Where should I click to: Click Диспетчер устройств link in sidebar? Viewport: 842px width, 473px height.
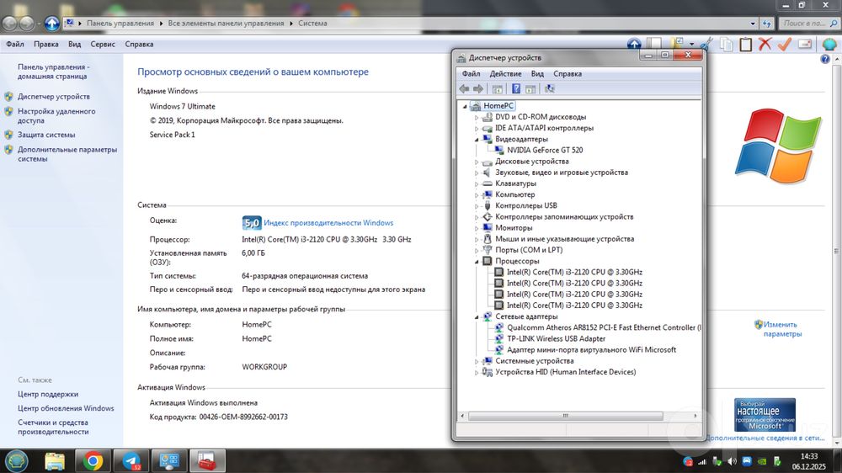[54, 97]
